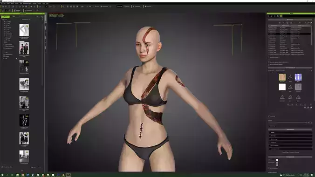Expand the last Shader Settings group
Image resolution: width=315 pixels, height=177 pixels.
(290, 149)
